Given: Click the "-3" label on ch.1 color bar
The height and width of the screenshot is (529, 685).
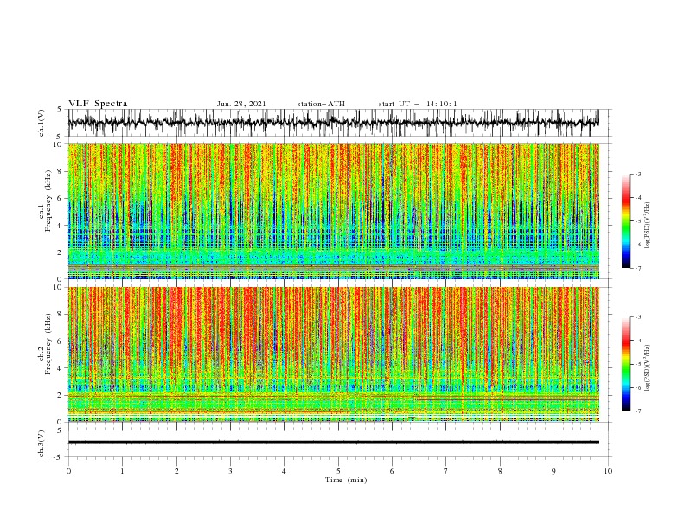Looking at the screenshot, I should coord(638,174).
